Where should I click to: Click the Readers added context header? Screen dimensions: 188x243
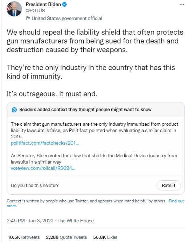85,109
